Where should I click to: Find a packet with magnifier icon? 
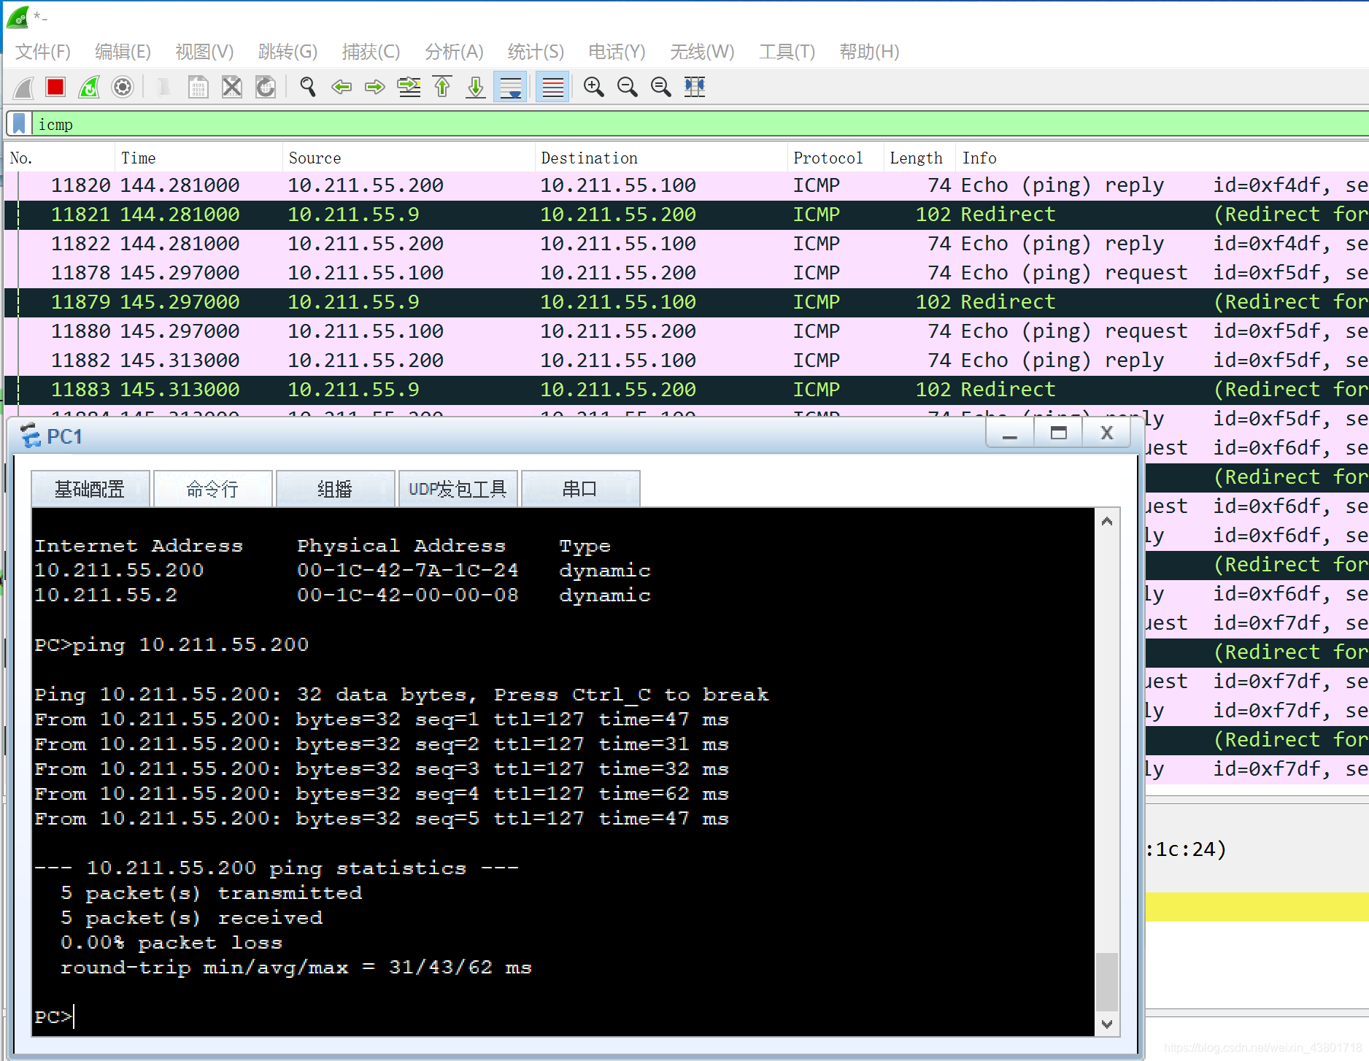[x=308, y=88]
